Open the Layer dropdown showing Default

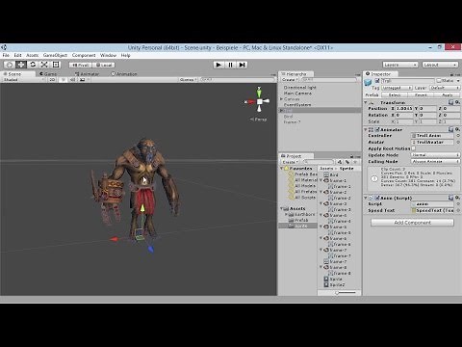[x=445, y=88]
